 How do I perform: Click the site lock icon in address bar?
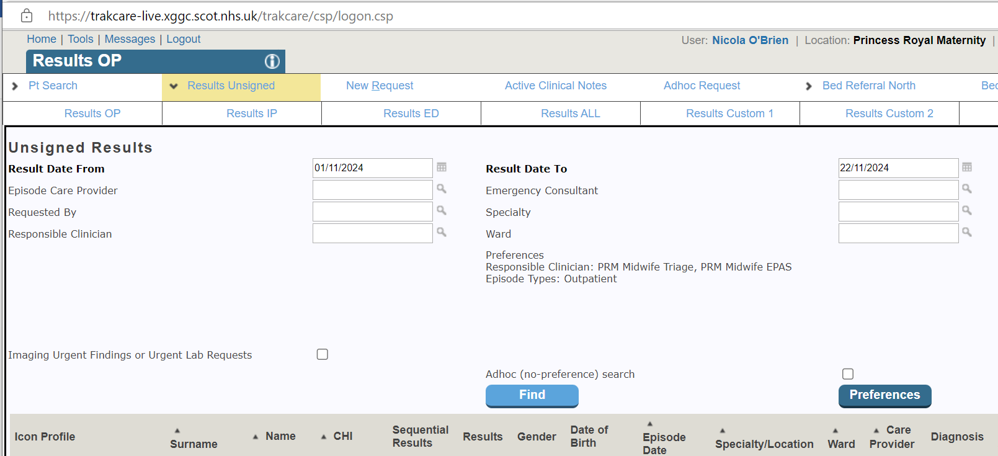pyautogui.click(x=27, y=16)
